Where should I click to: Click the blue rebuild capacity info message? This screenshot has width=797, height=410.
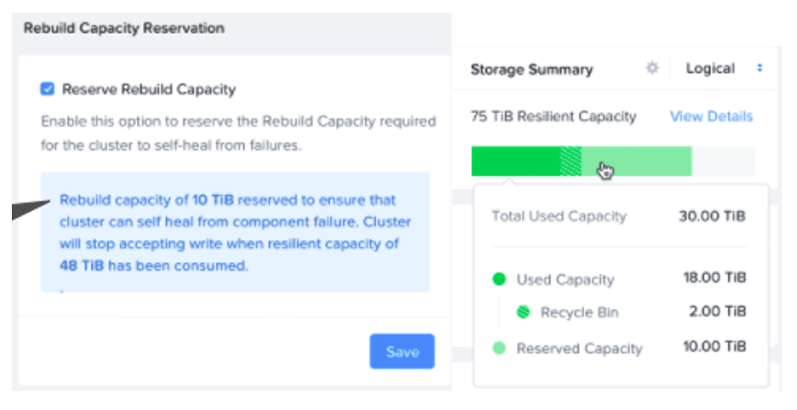236,232
